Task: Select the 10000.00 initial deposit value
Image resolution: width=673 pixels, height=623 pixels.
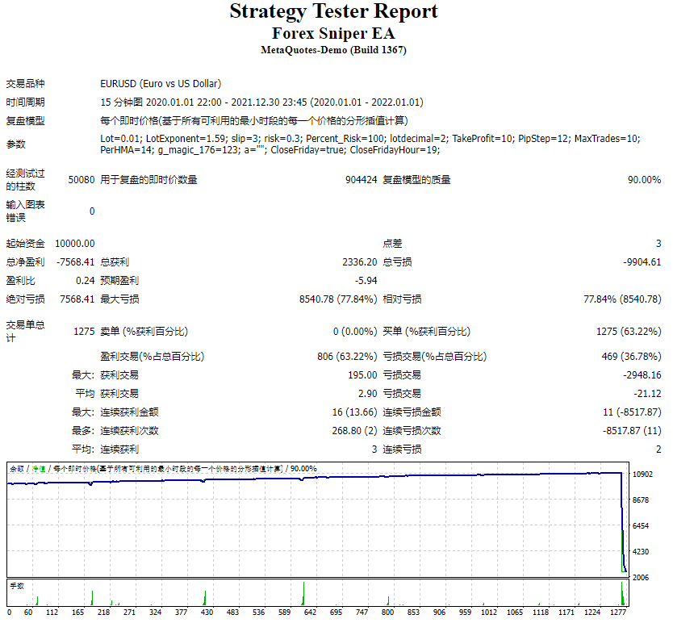Action: (x=71, y=243)
